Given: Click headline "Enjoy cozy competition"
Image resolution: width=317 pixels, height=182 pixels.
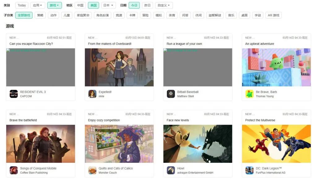Looking at the screenshot, I should 104,120.
